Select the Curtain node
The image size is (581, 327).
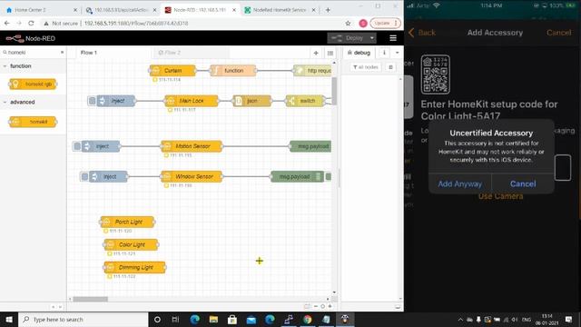click(172, 71)
